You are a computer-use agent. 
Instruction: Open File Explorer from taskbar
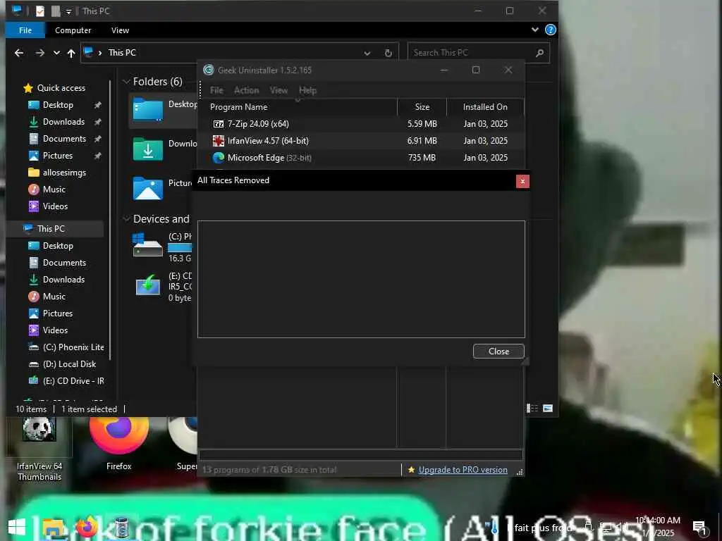(x=53, y=528)
